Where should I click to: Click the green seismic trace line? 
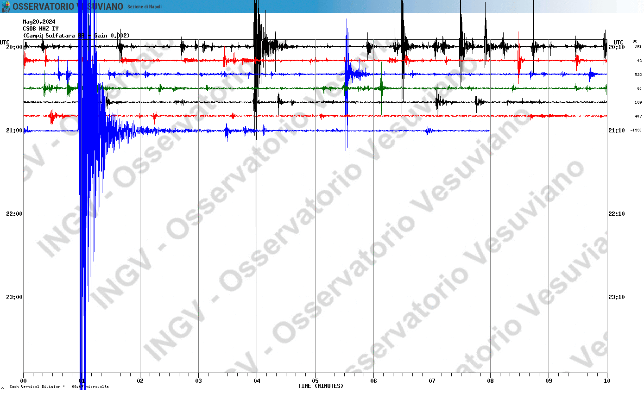point(315,88)
